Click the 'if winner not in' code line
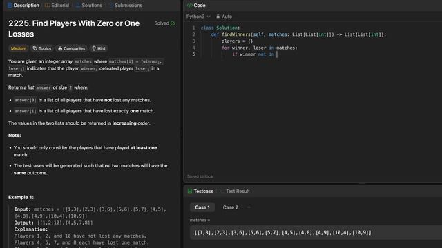The width and height of the screenshot is (442, 248). (x=253, y=54)
